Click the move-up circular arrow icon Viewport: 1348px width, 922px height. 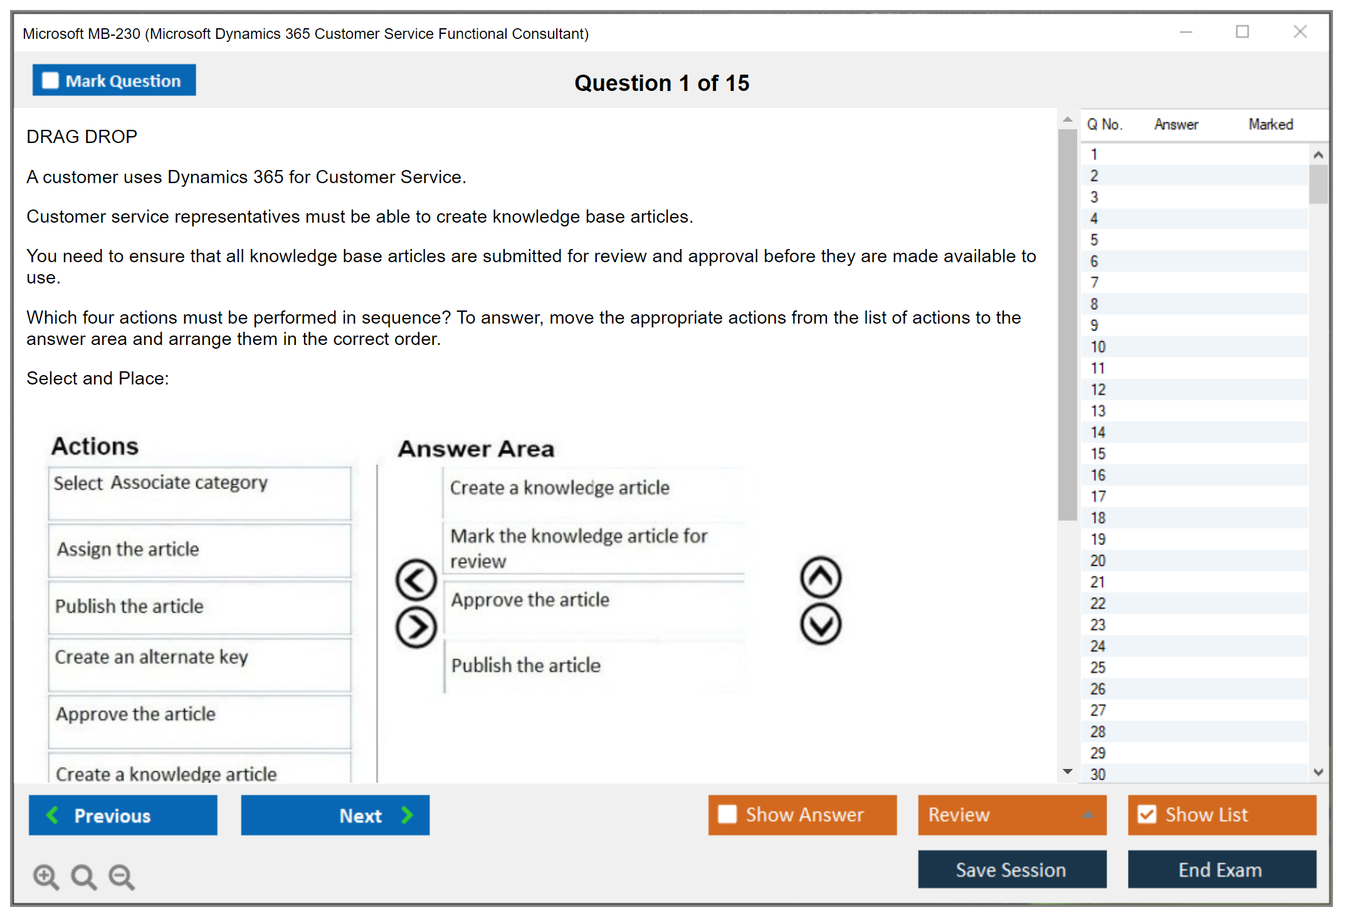(820, 577)
